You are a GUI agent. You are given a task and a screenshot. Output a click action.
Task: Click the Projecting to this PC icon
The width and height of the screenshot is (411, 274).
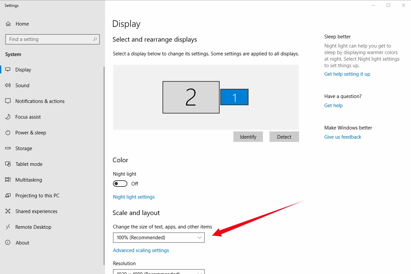pyautogui.click(x=8, y=196)
